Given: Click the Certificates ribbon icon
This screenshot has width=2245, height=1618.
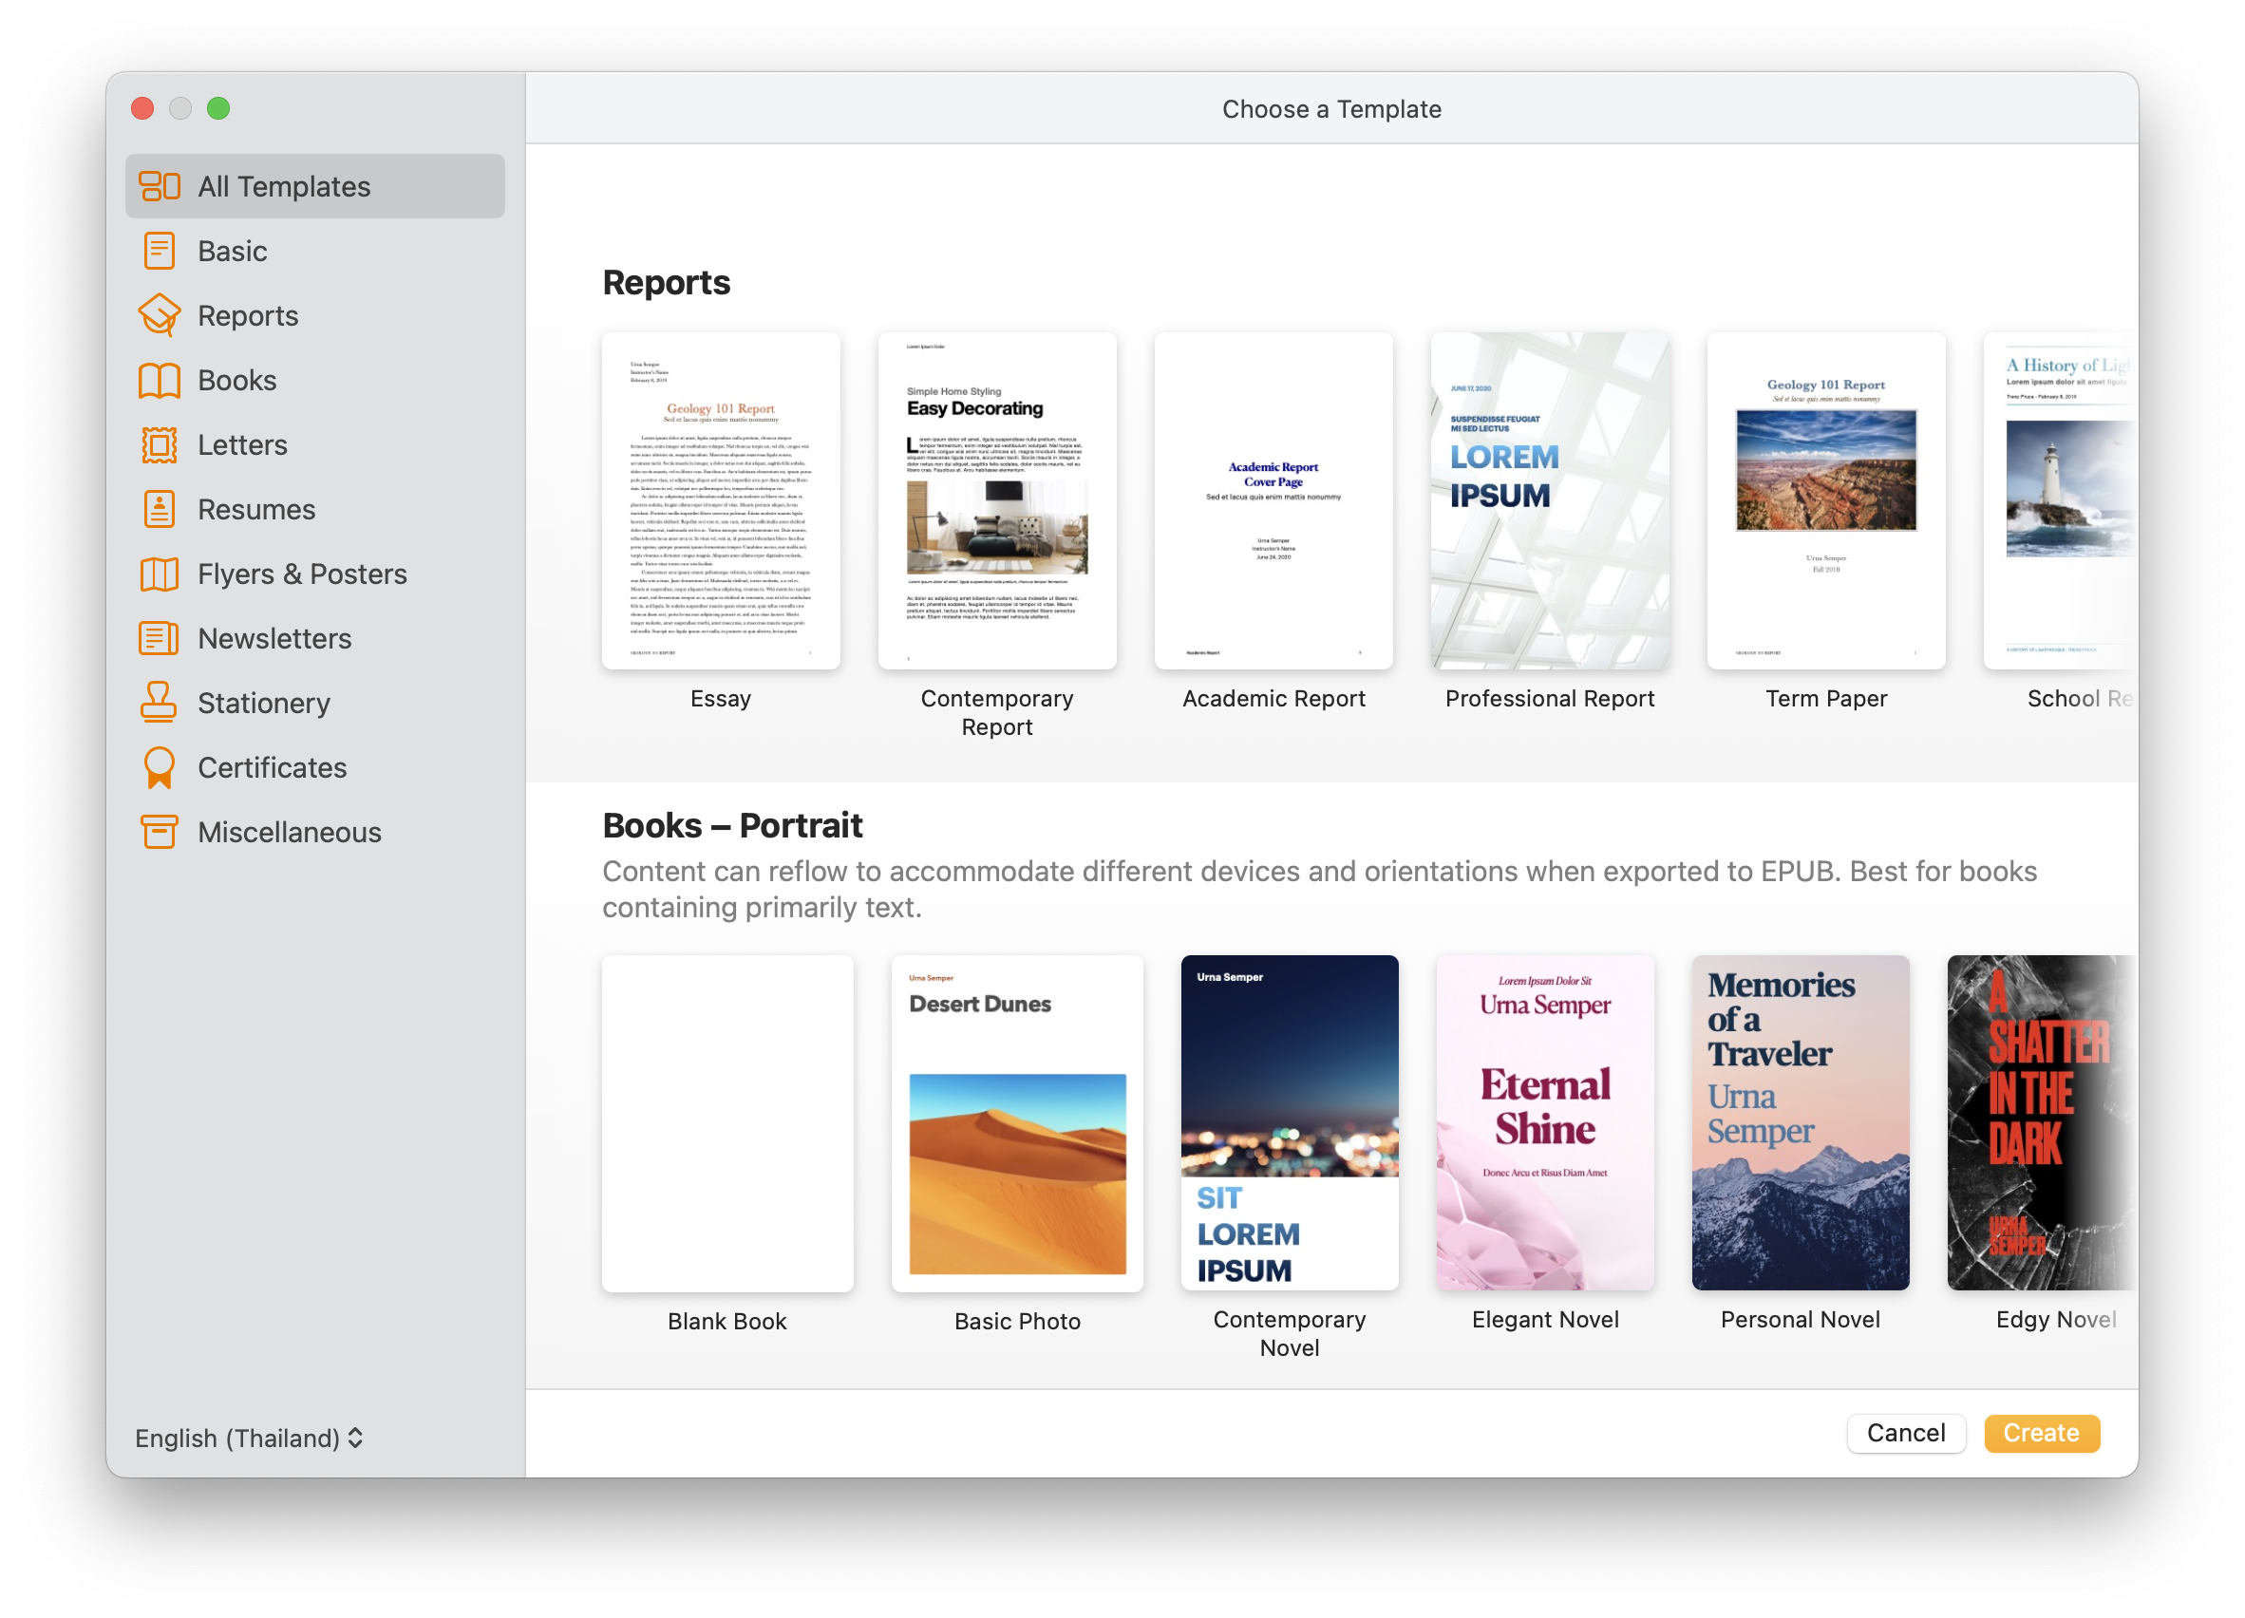Looking at the screenshot, I should point(159,767).
